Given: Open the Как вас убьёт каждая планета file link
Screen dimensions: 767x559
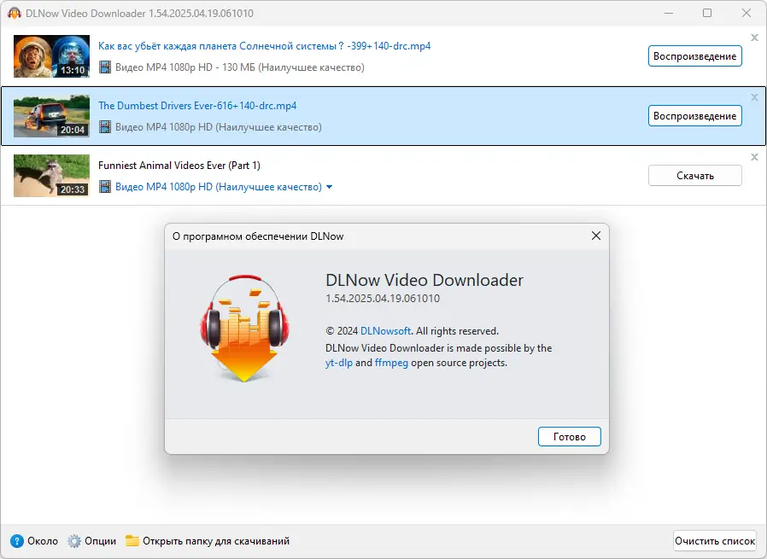Looking at the screenshot, I should click(x=264, y=46).
